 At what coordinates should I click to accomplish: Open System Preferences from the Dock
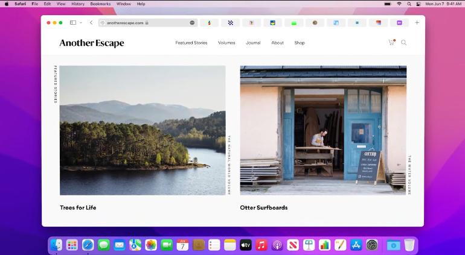point(372,245)
